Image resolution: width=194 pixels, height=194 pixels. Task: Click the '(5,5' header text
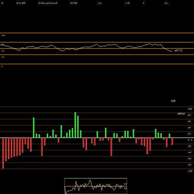[100, 3]
